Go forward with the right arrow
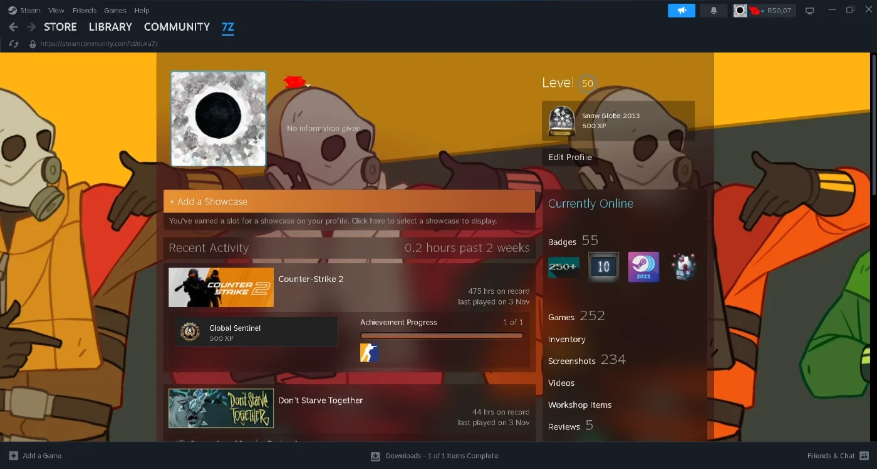 (31, 27)
